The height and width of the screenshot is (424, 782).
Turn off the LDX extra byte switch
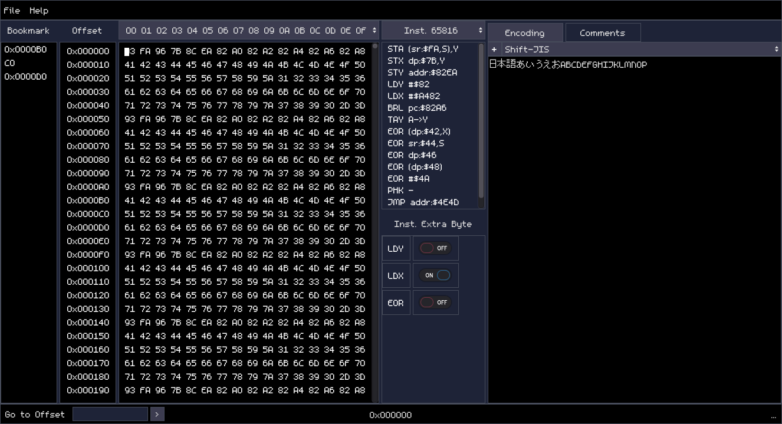(435, 275)
